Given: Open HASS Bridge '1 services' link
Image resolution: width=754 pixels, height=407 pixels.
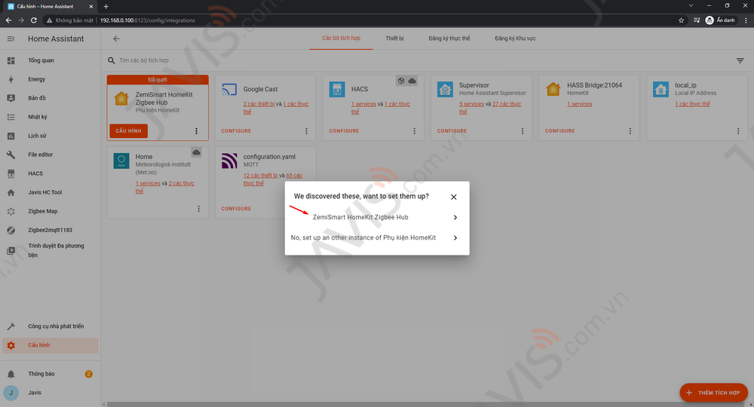Looking at the screenshot, I should click(x=579, y=104).
